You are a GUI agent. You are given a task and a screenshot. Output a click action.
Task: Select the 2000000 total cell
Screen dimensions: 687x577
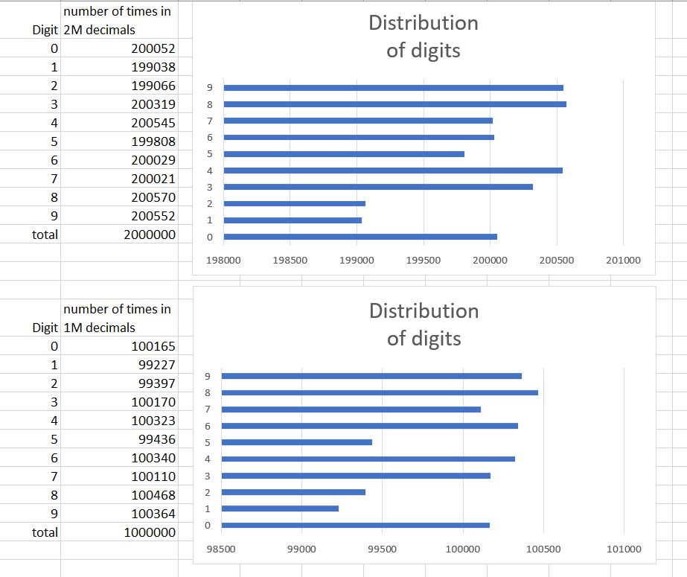click(119, 235)
